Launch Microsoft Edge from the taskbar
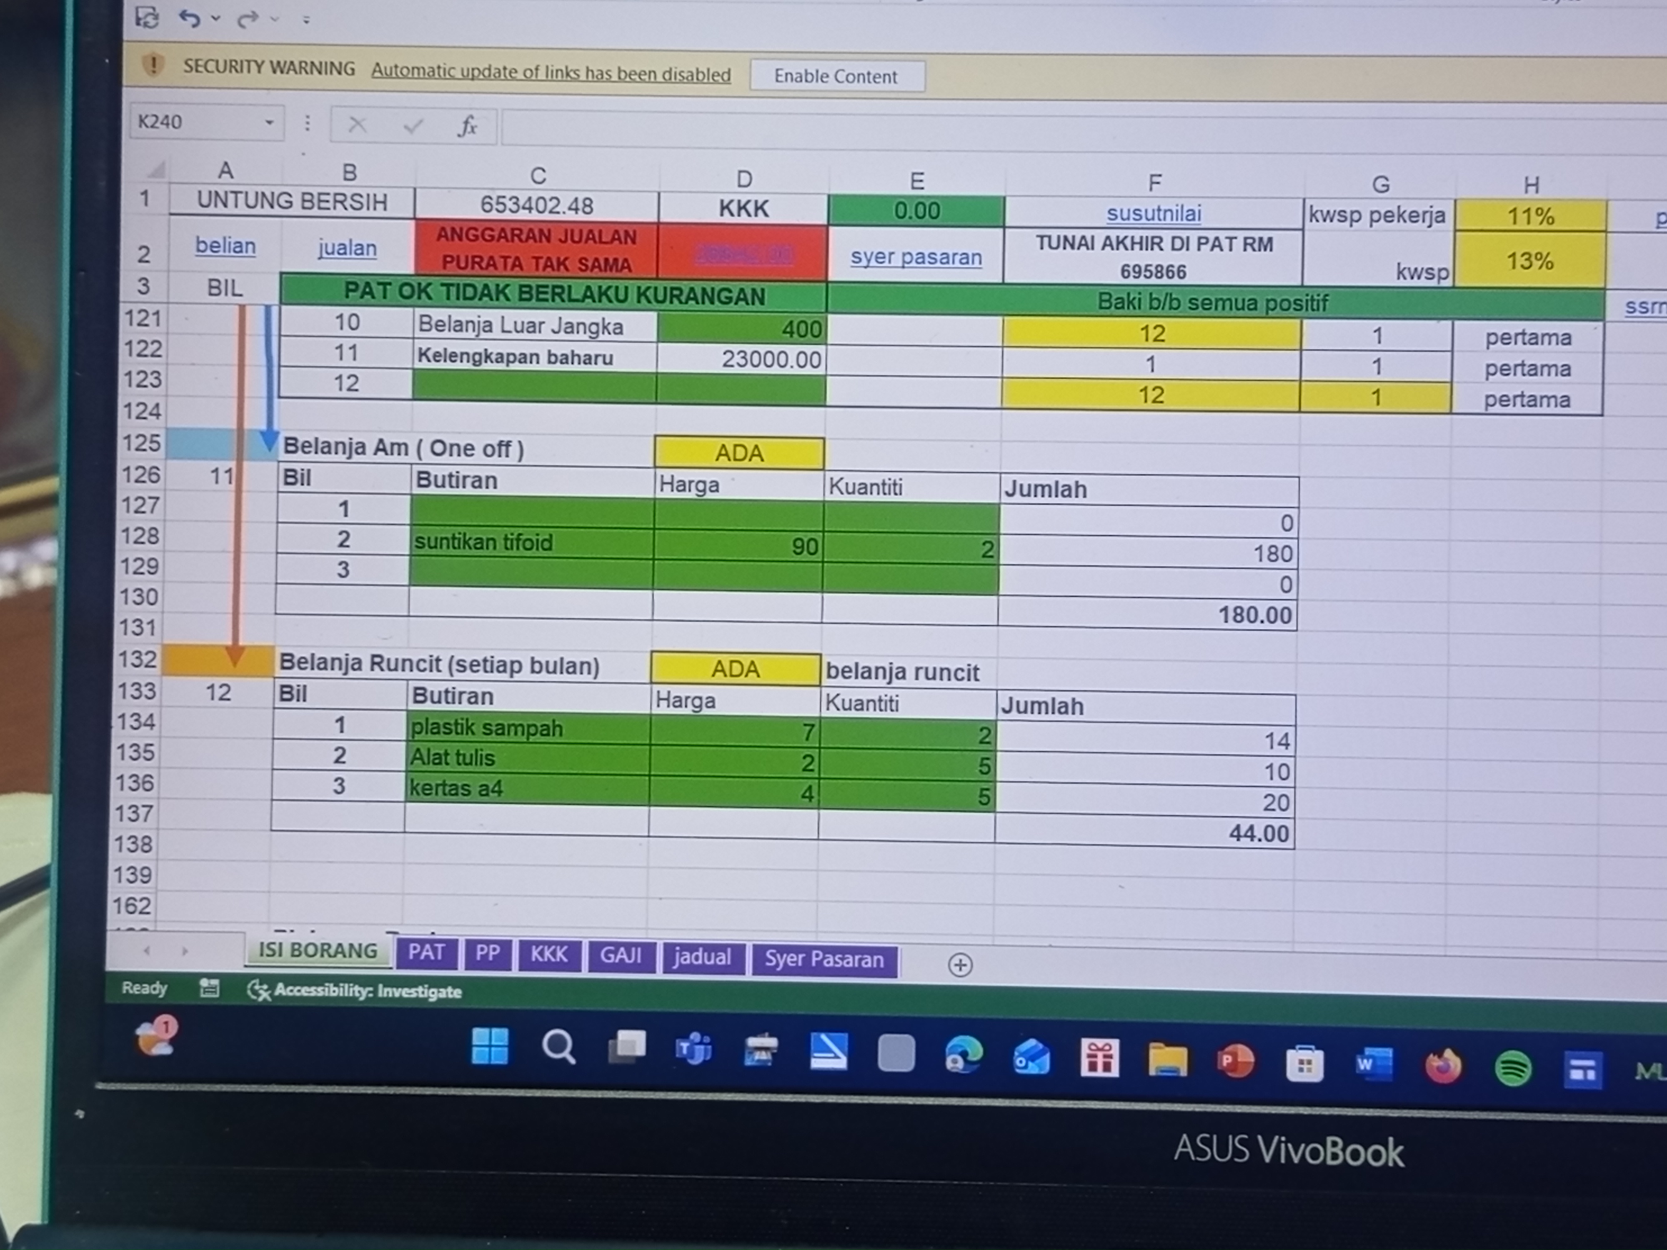 coord(964,1053)
